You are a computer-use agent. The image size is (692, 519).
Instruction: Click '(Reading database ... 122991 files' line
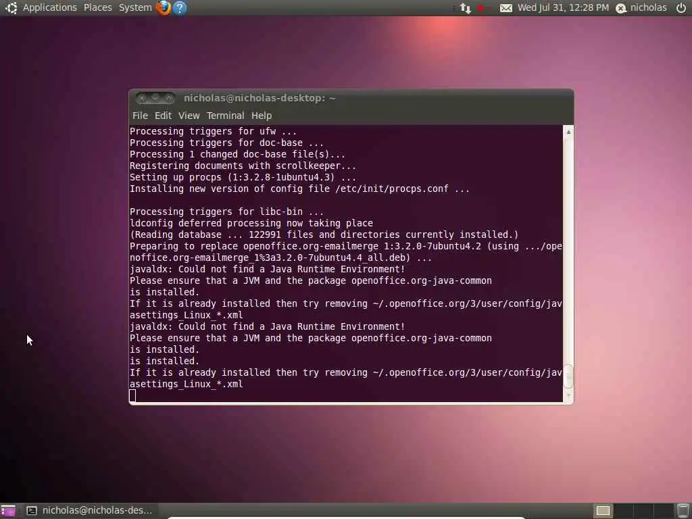pos(324,234)
